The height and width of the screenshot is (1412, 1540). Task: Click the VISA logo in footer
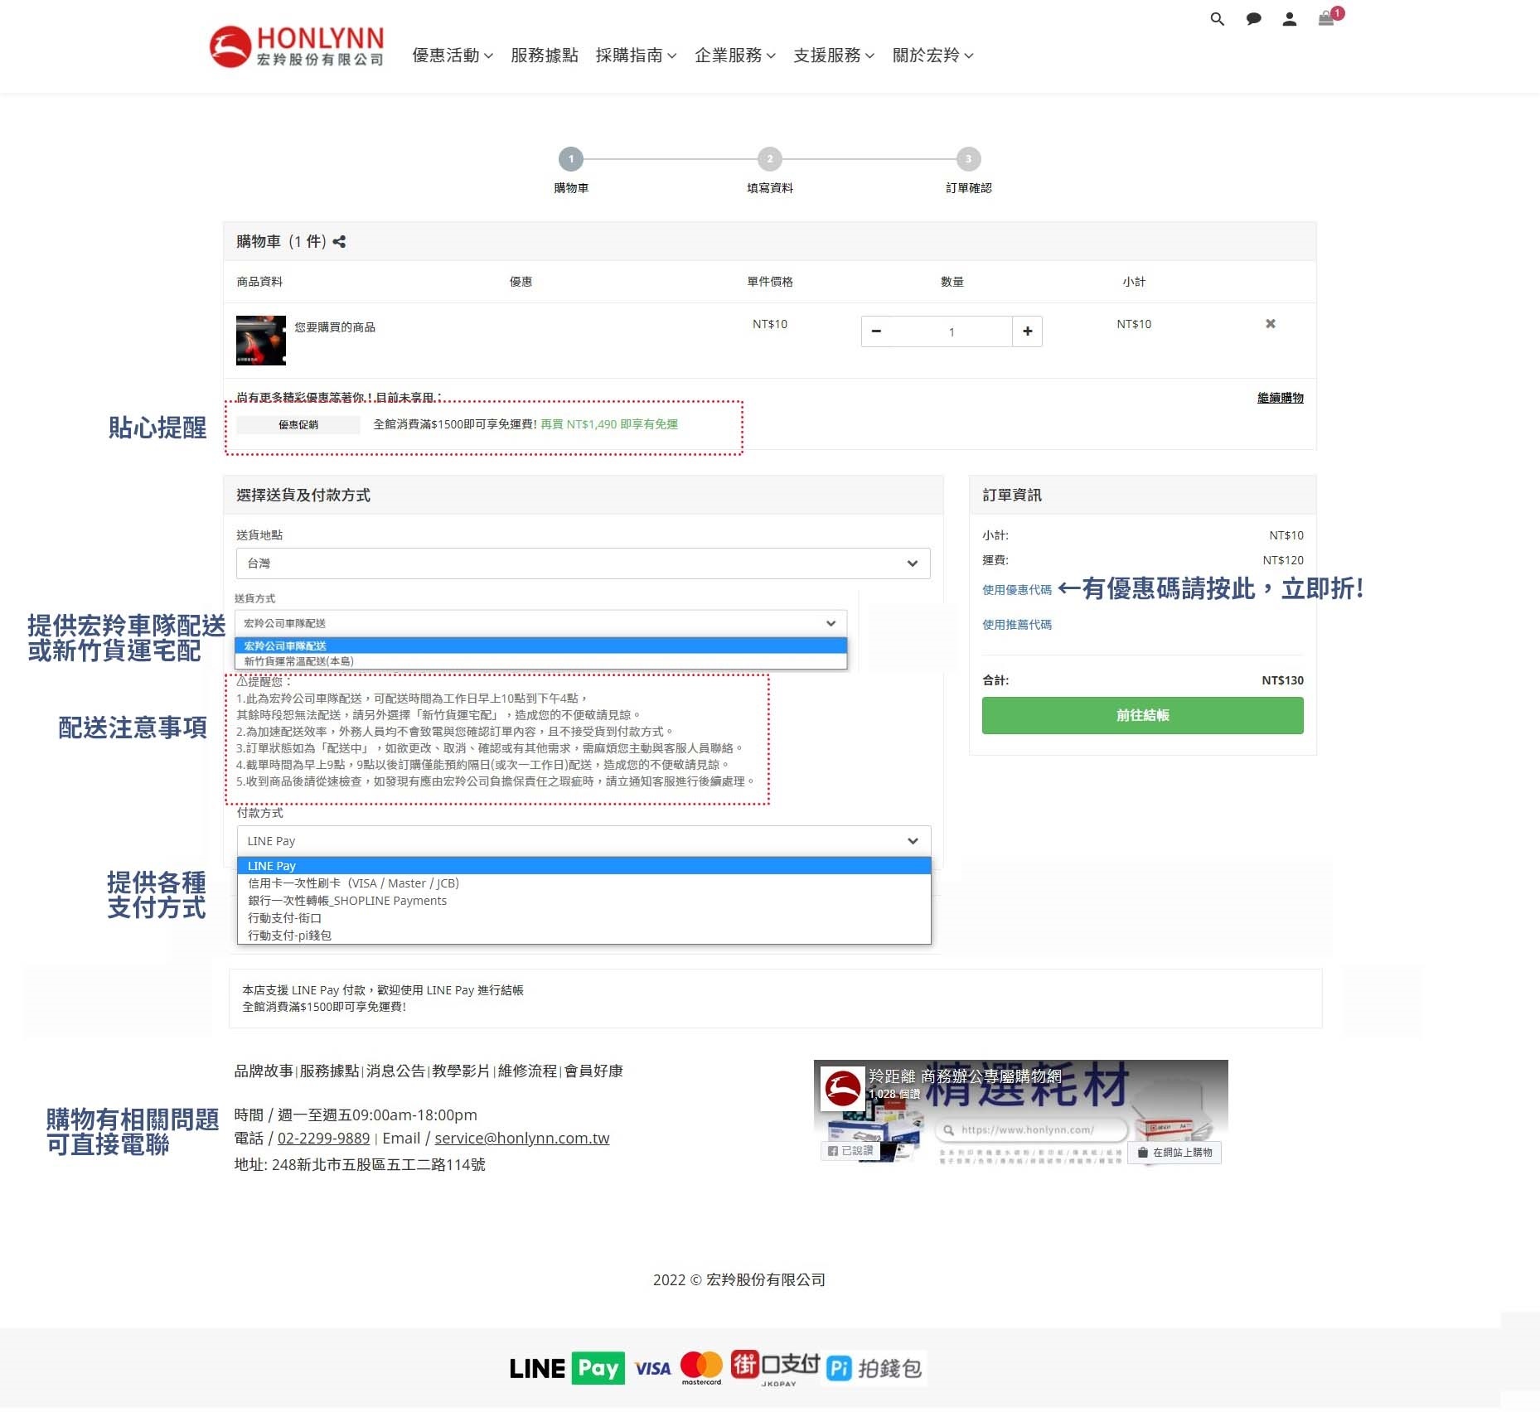pos(653,1369)
